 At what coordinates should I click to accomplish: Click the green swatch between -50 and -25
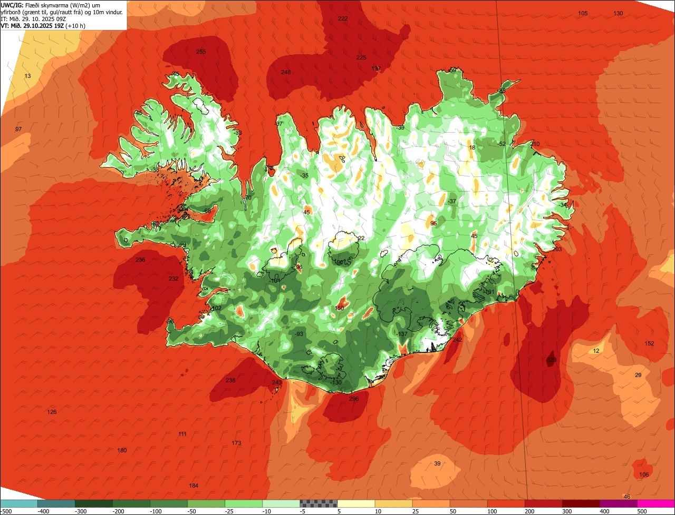click(206, 503)
